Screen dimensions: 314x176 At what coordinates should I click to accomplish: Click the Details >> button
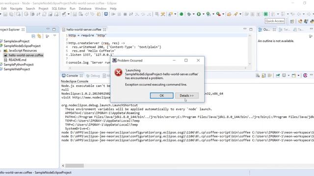186,96
